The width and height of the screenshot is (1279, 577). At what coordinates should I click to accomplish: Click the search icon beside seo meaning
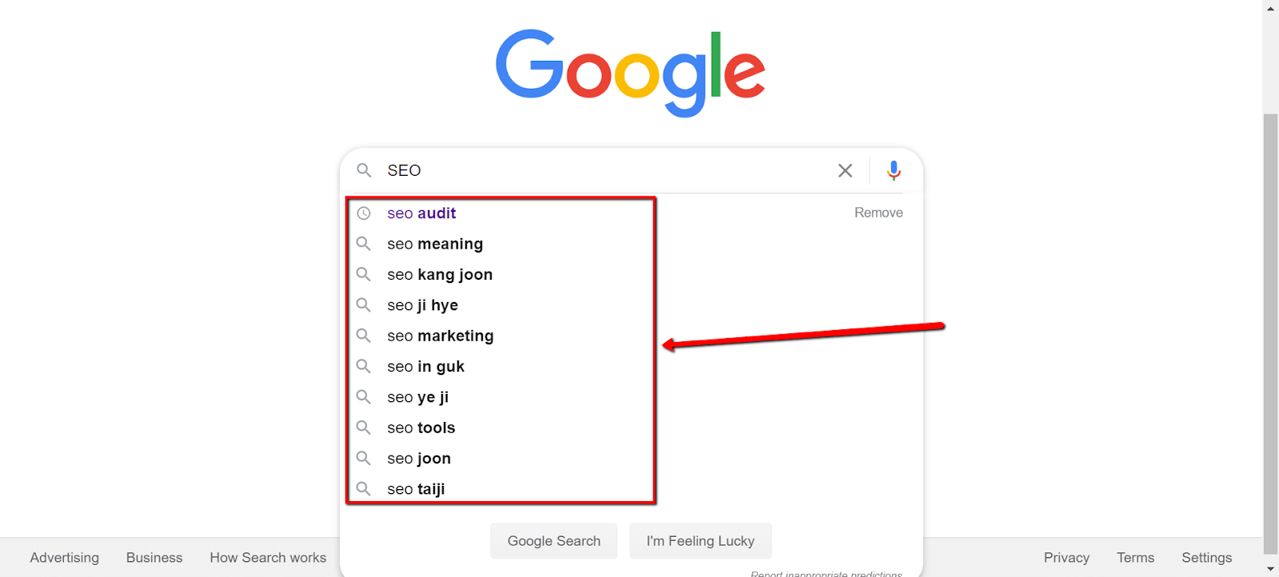coord(364,244)
